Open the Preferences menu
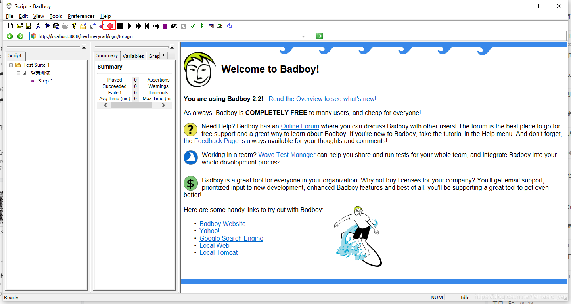The image size is (571, 304). tap(81, 16)
